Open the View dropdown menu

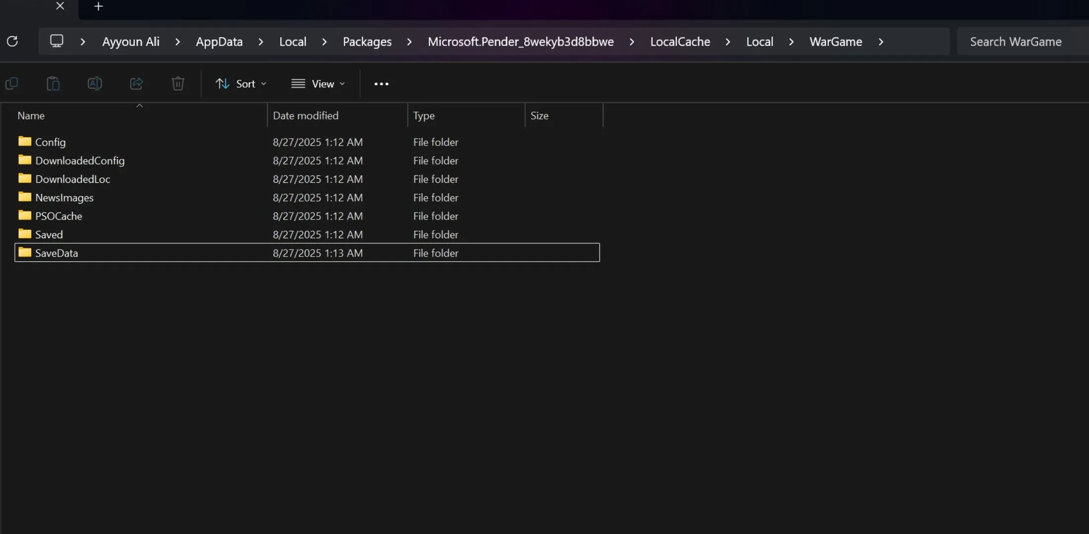pos(318,84)
